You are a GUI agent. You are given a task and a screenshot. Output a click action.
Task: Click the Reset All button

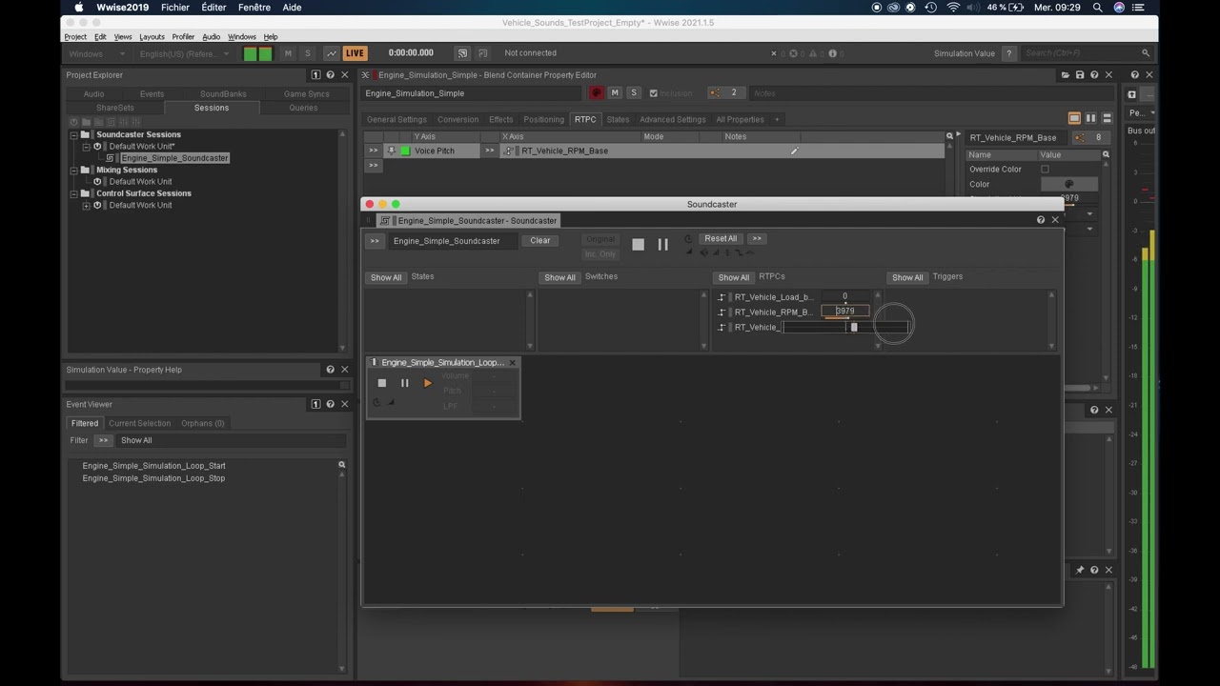tap(721, 238)
